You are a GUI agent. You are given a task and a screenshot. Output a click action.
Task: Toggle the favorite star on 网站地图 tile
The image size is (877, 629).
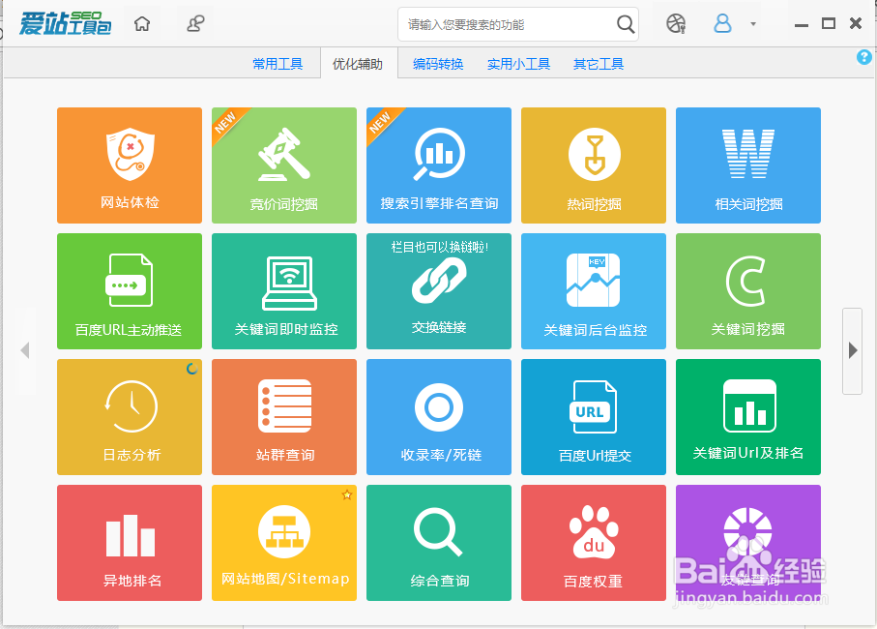(x=347, y=494)
